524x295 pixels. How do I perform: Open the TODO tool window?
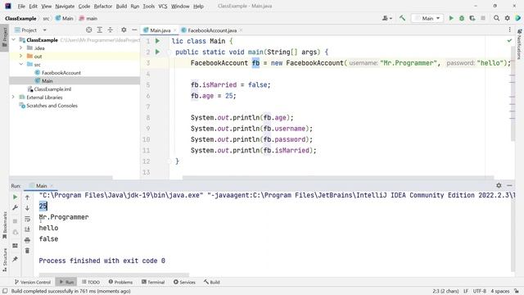91,282
